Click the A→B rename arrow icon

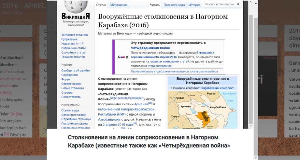click(x=123, y=57)
